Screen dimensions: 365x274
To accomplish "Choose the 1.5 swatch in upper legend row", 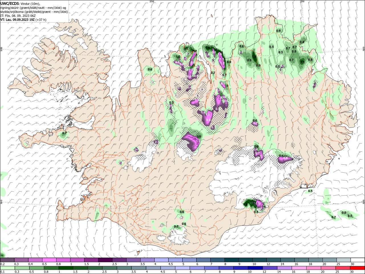I will 91,260.
